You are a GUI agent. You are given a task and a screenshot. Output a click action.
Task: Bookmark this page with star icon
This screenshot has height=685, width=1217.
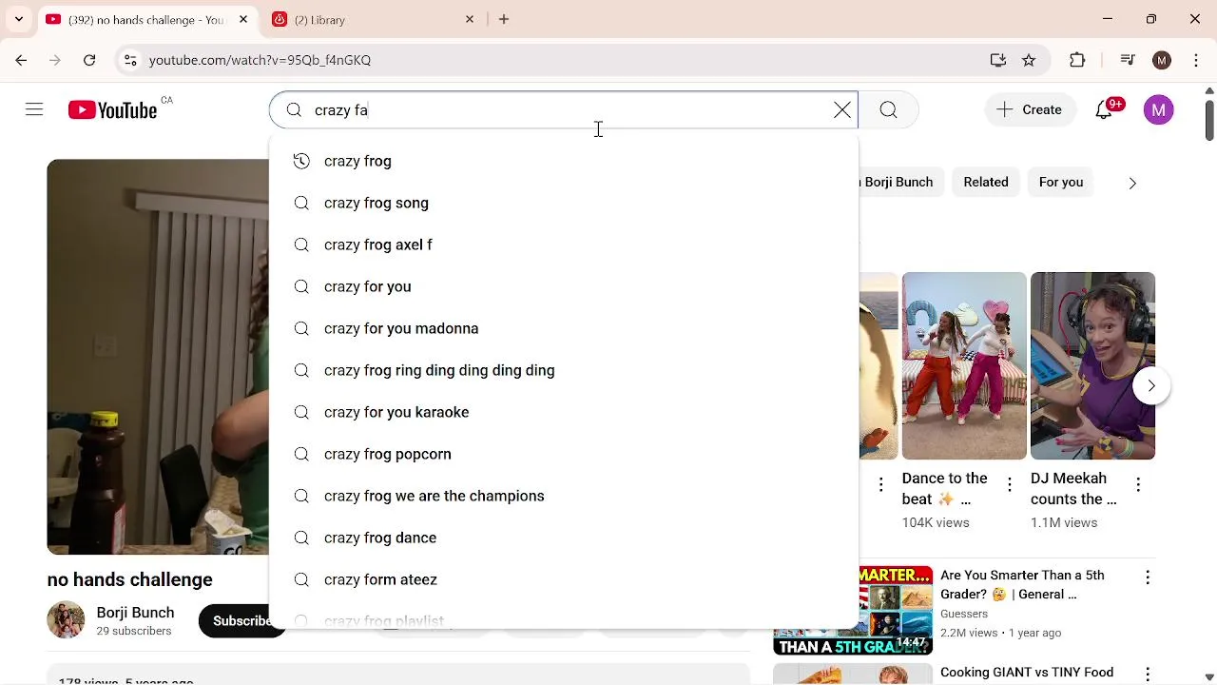click(1029, 60)
